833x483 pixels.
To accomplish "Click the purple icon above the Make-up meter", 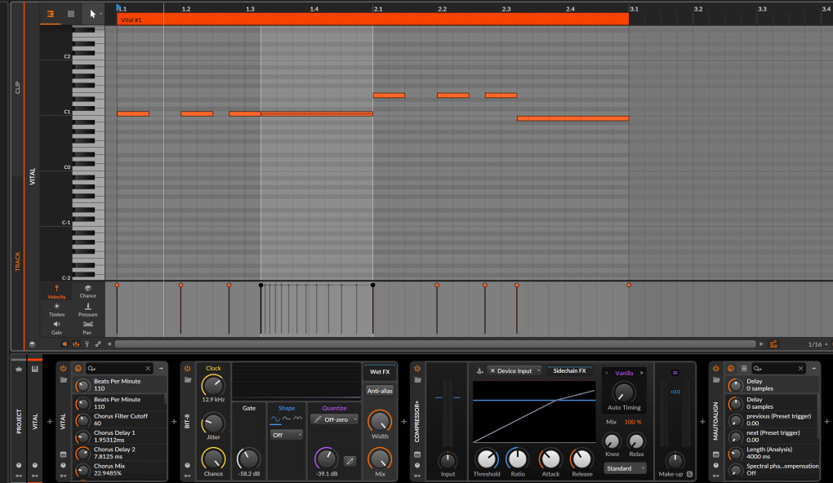I will pos(675,373).
